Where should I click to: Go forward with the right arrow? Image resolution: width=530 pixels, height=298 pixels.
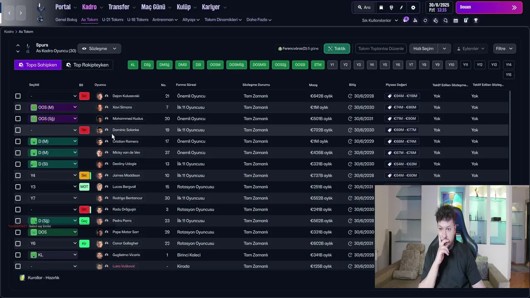coord(21,13)
